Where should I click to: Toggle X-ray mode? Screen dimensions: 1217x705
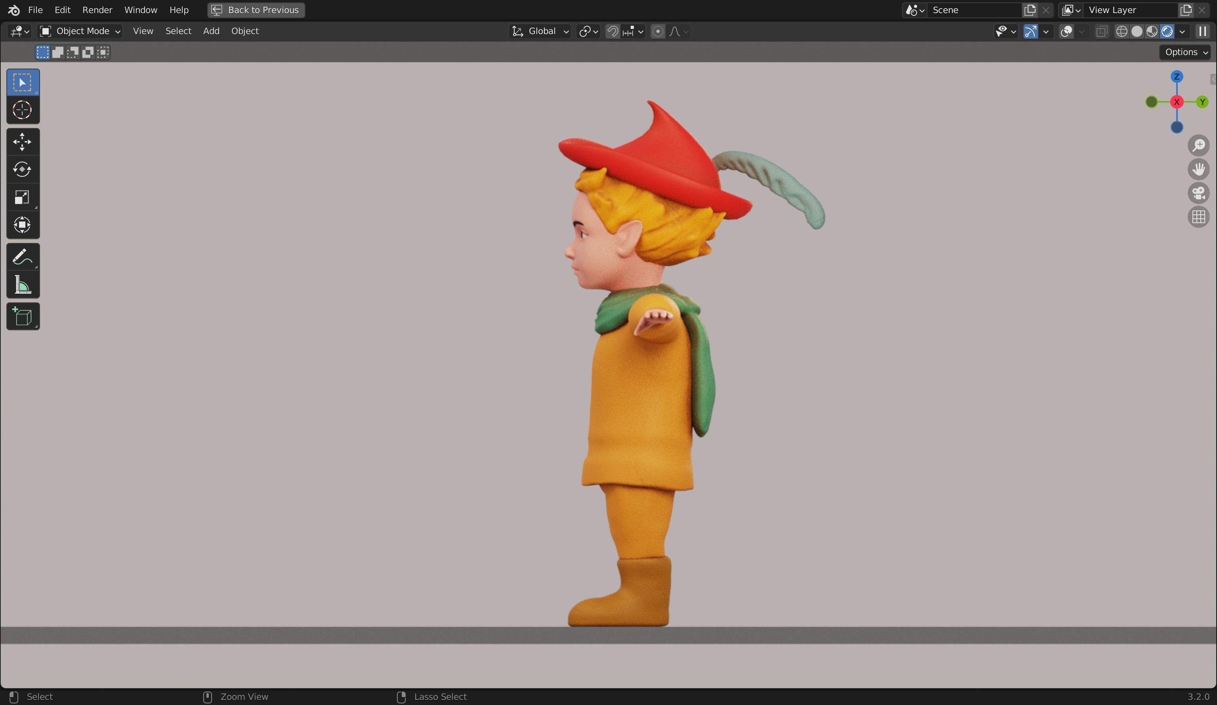(x=1102, y=31)
